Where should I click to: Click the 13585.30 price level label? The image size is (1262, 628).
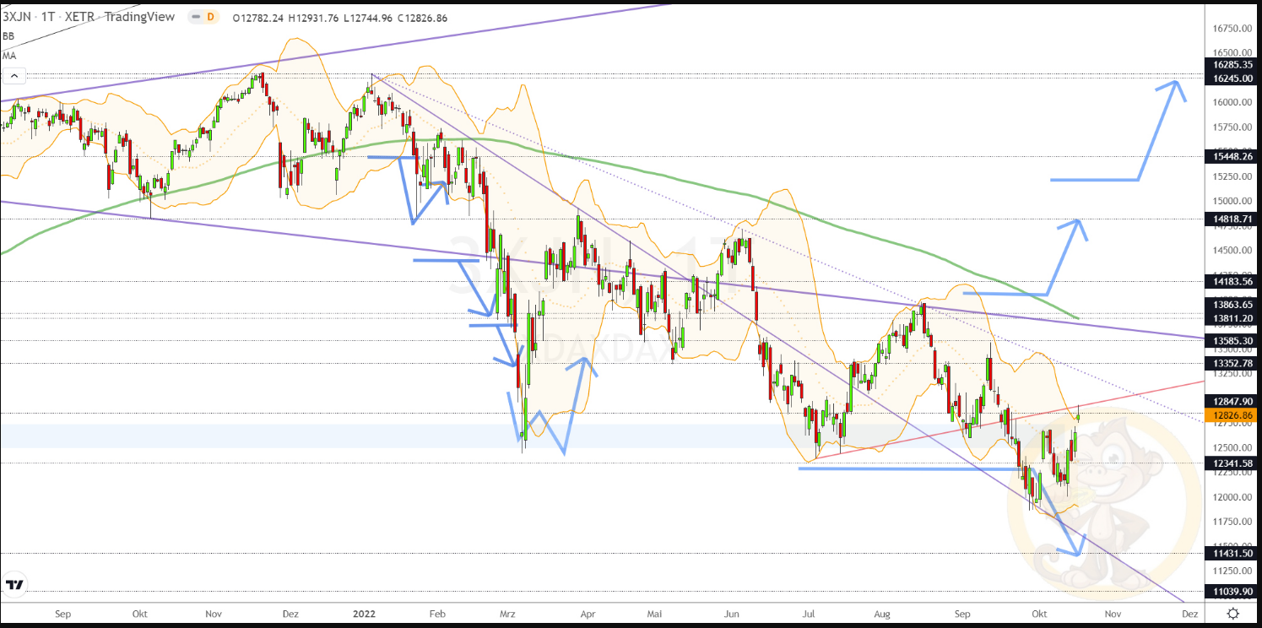[1232, 341]
